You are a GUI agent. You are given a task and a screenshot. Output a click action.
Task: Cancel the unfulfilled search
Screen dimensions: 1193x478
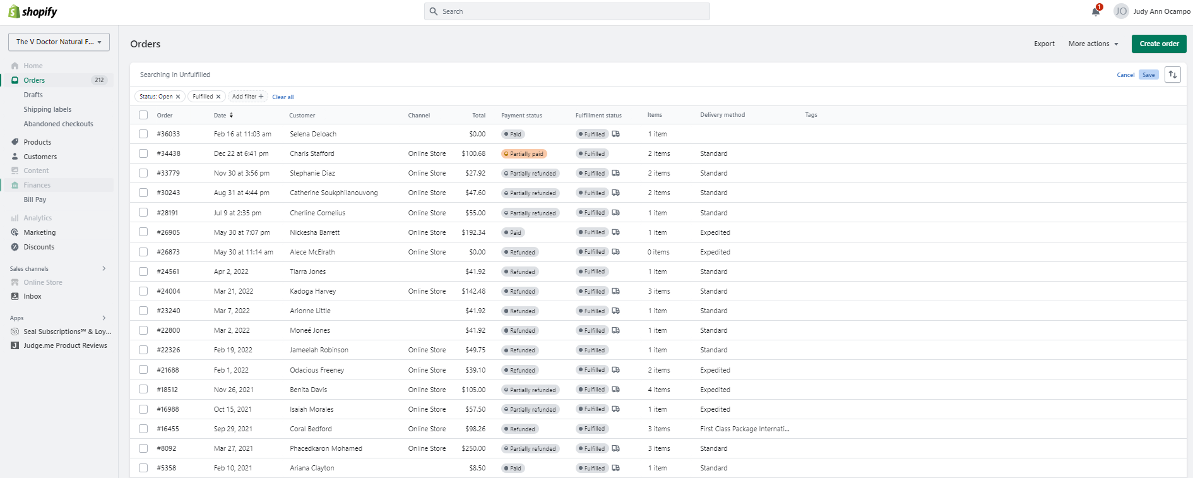click(x=1125, y=75)
